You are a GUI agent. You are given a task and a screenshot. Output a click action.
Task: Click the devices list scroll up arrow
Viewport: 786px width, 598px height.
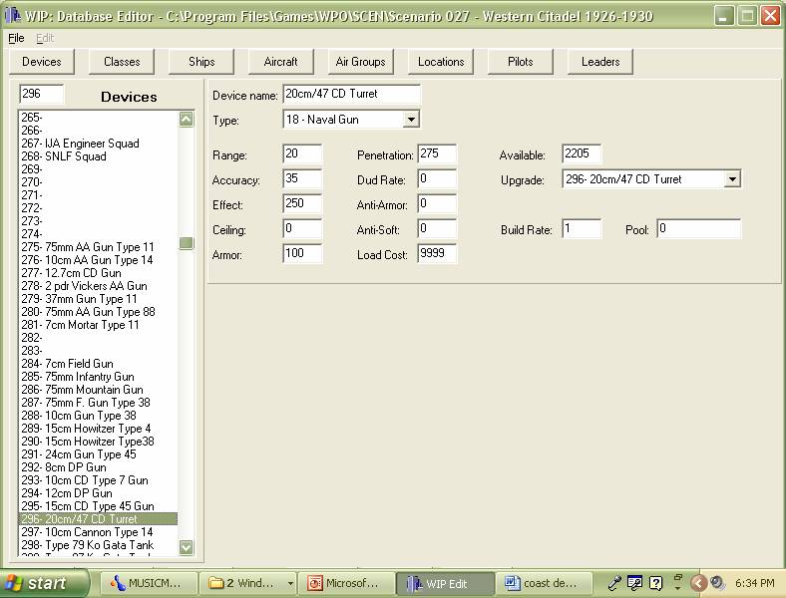tap(186, 120)
